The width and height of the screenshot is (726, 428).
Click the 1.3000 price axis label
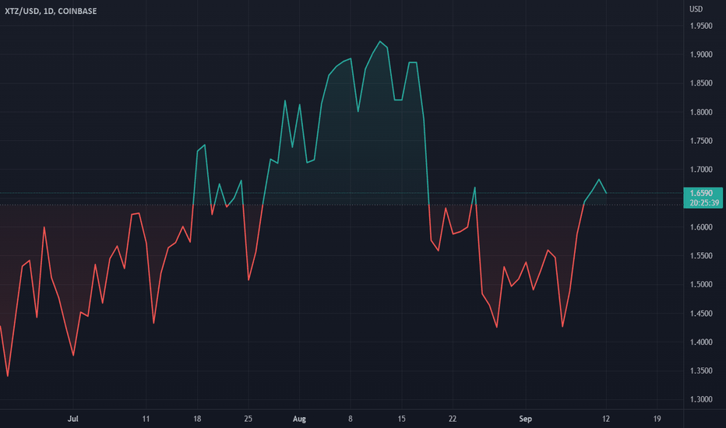(701, 399)
